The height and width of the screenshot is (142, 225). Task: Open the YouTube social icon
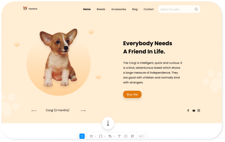pyautogui.click(x=194, y=111)
